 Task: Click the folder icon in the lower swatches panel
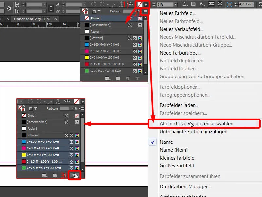pos(55,175)
